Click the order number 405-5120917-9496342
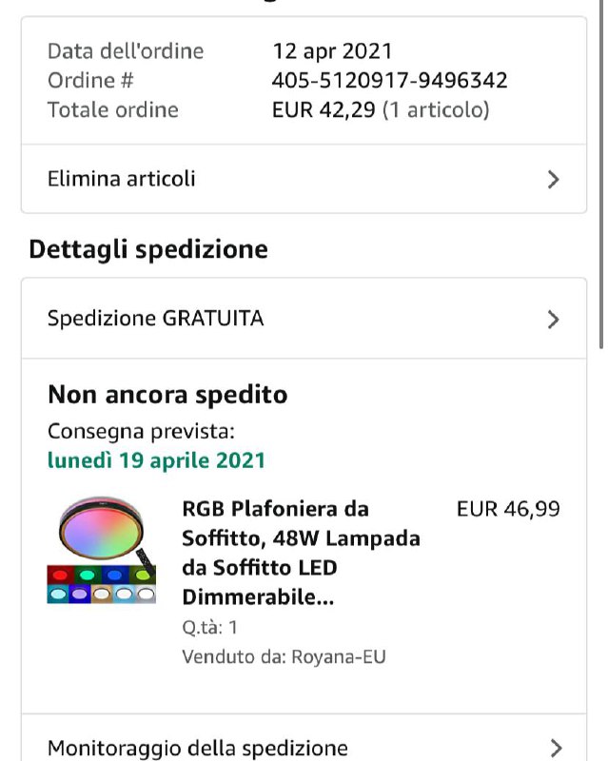 [389, 81]
